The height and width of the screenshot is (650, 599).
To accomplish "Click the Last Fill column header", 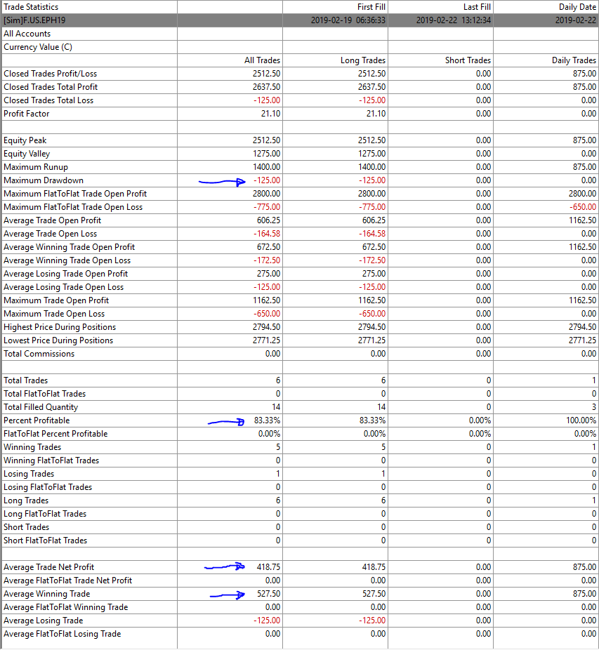I will (477, 7).
